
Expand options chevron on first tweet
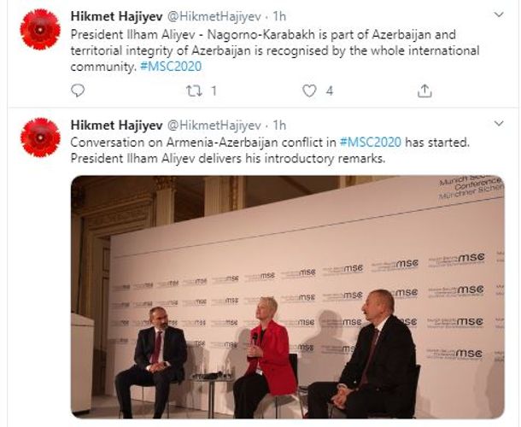click(499, 15)
